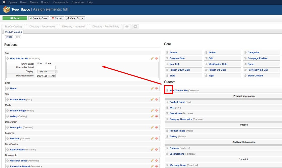Remove Product Name from Title position
The width and height of the screenshot is (282, 168).
coord(156,99)
